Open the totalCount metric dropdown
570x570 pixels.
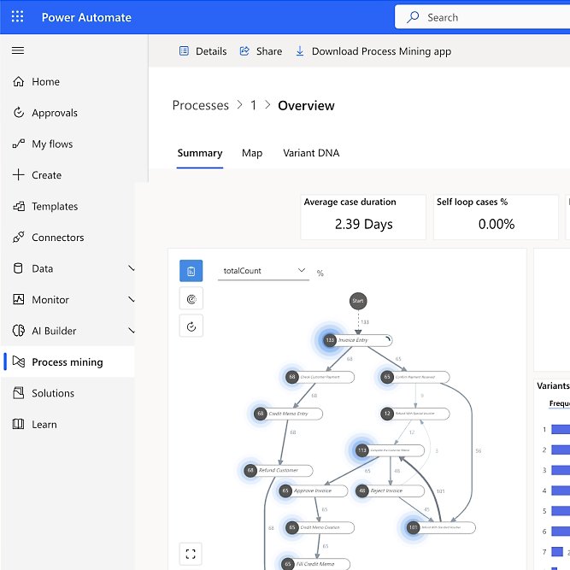click(x=263, y=271)
